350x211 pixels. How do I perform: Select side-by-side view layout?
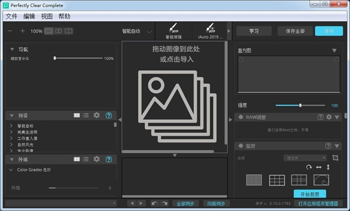point(58,31)
